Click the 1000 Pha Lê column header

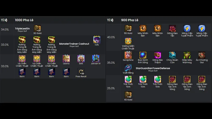tap(24, 20)
